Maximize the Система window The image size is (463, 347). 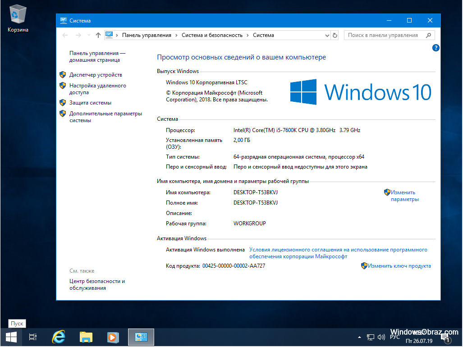pyautogui.click(x=409, y=20)
